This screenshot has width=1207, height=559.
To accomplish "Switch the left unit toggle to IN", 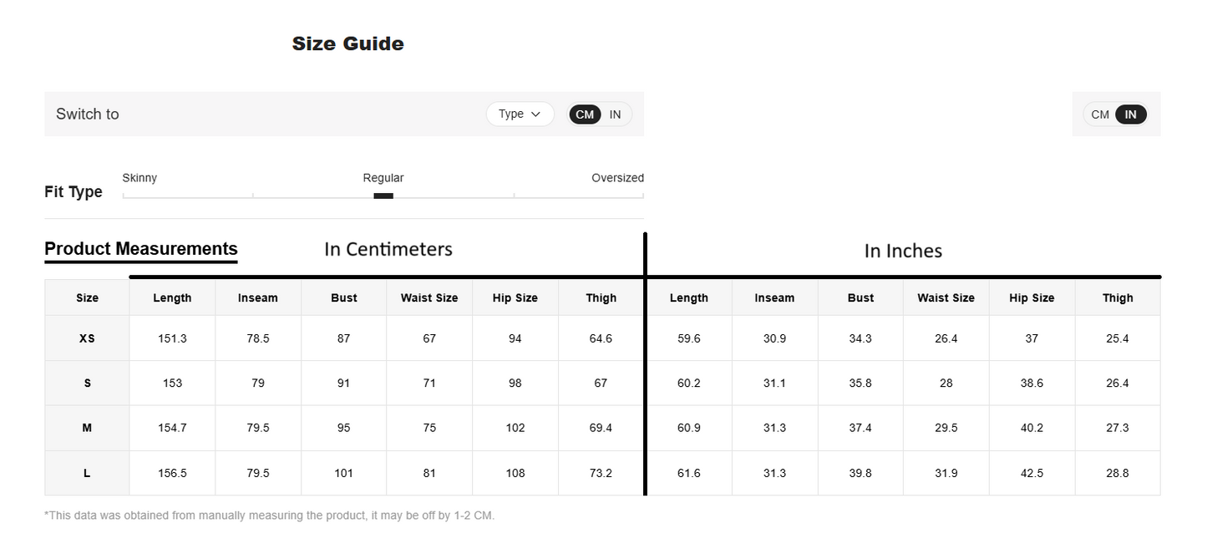I will click(615, 114).
